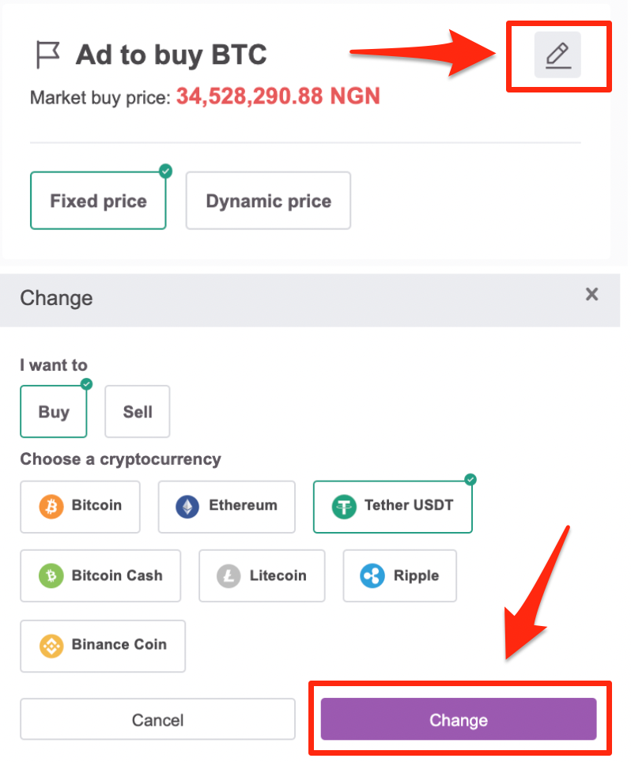Image resolution: width=631 pixels, height=762 pixels.
Task: Pick Litecoin as cryptocurrency
Action: point(262,576)
